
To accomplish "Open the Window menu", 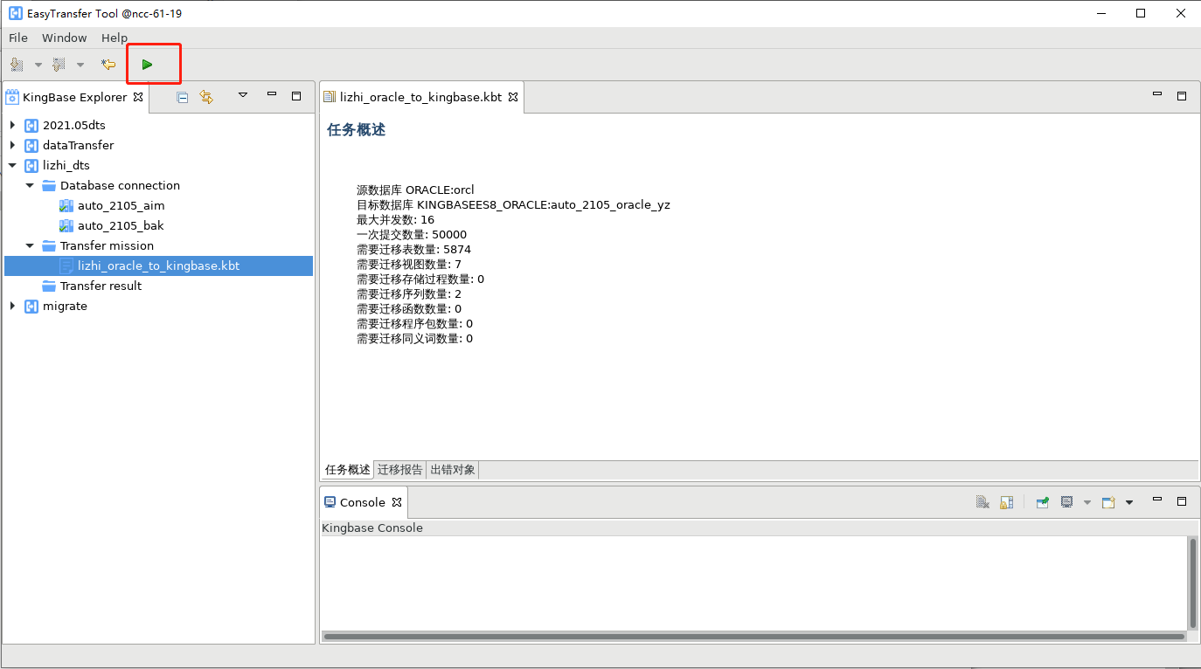I will 65,38.
